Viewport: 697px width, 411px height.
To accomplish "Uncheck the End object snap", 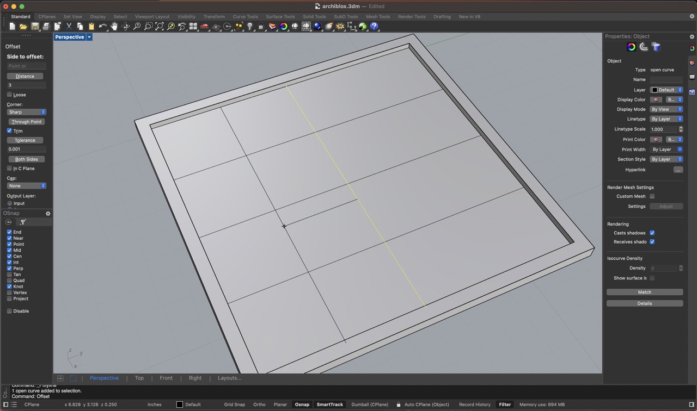I will (x=9, y=232).
